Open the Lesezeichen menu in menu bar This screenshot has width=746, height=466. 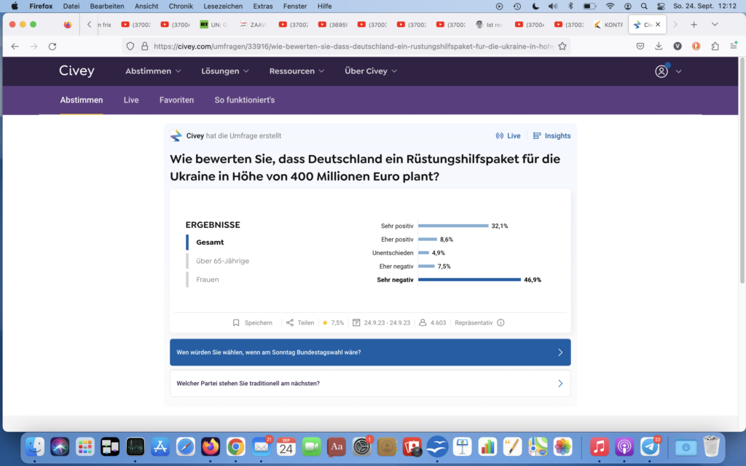click(223, 6)
